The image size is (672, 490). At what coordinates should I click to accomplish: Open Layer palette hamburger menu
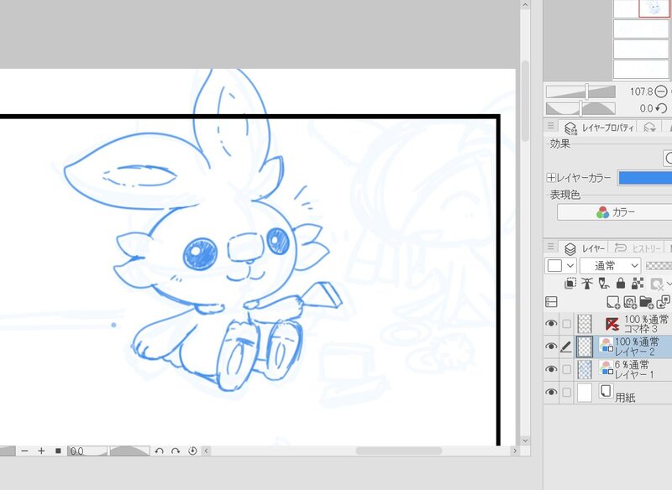coord(551,247)
